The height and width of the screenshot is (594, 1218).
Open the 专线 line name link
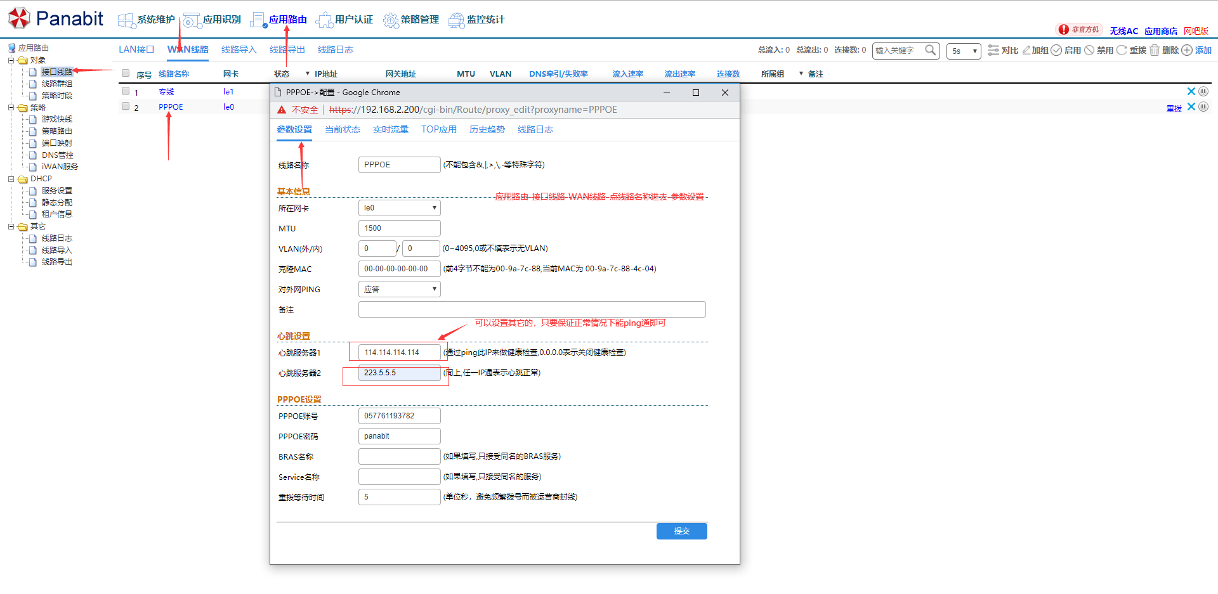166,92
